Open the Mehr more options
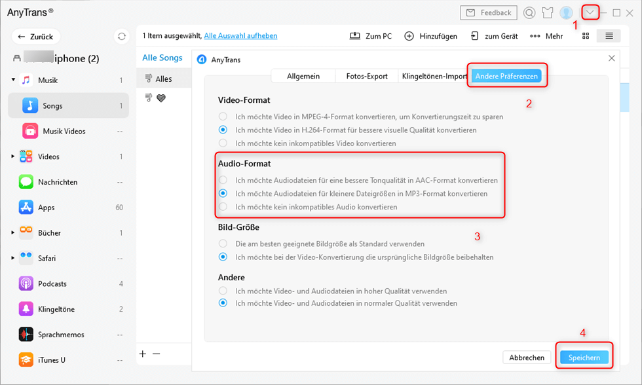642x385 pixels. pyautogui.click(x=546, y=36)
